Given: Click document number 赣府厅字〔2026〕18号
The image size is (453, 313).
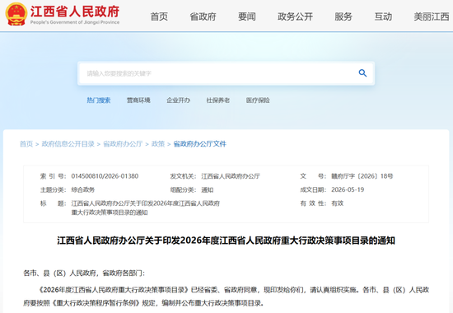Looking at the screenshot, I should (x=362, y=176).
